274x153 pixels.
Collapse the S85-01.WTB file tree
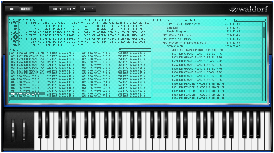155,46
